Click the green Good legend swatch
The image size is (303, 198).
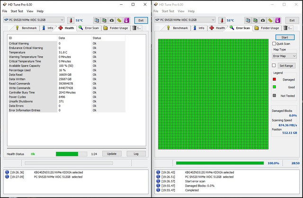coord(274,87)
